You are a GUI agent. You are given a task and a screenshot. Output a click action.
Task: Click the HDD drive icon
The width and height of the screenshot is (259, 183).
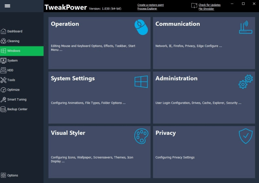3,70
